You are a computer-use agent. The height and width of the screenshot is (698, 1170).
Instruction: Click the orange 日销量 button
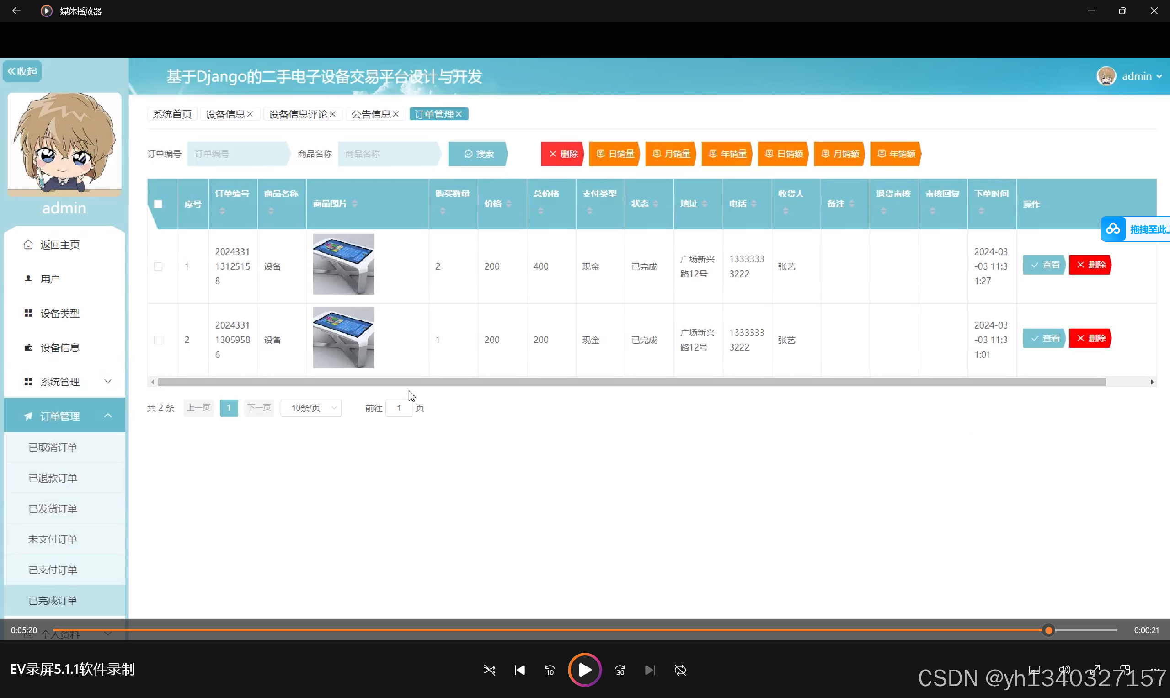615,154
